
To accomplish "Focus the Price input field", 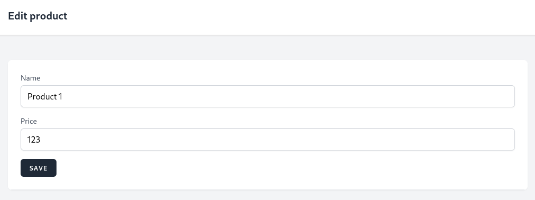I will click(267, 139).
